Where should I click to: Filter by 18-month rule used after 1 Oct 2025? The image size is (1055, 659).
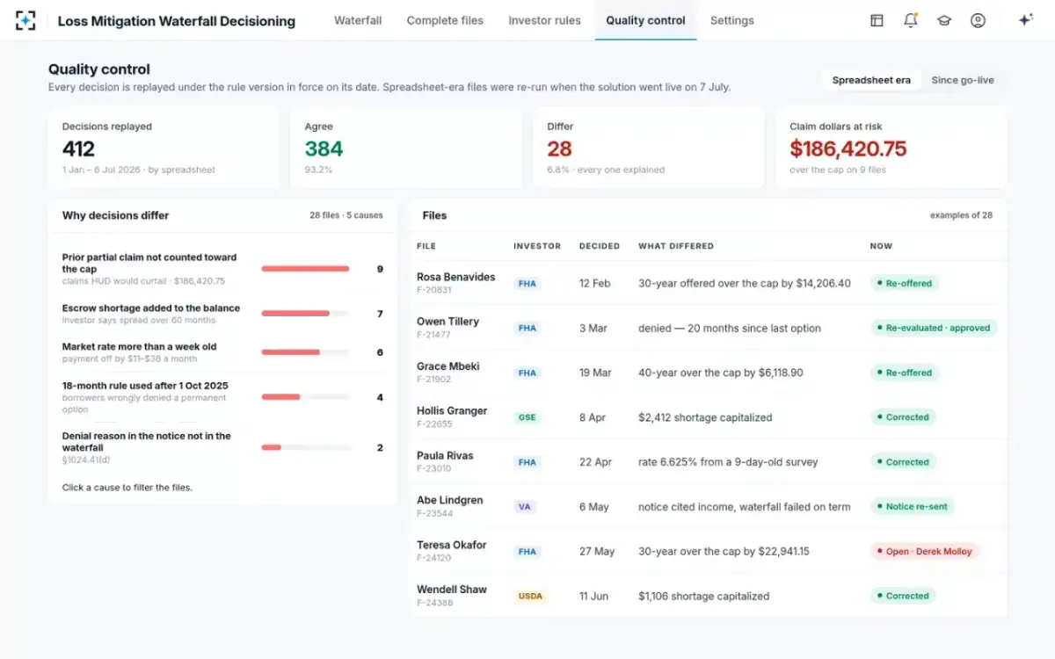coord(222,397)
